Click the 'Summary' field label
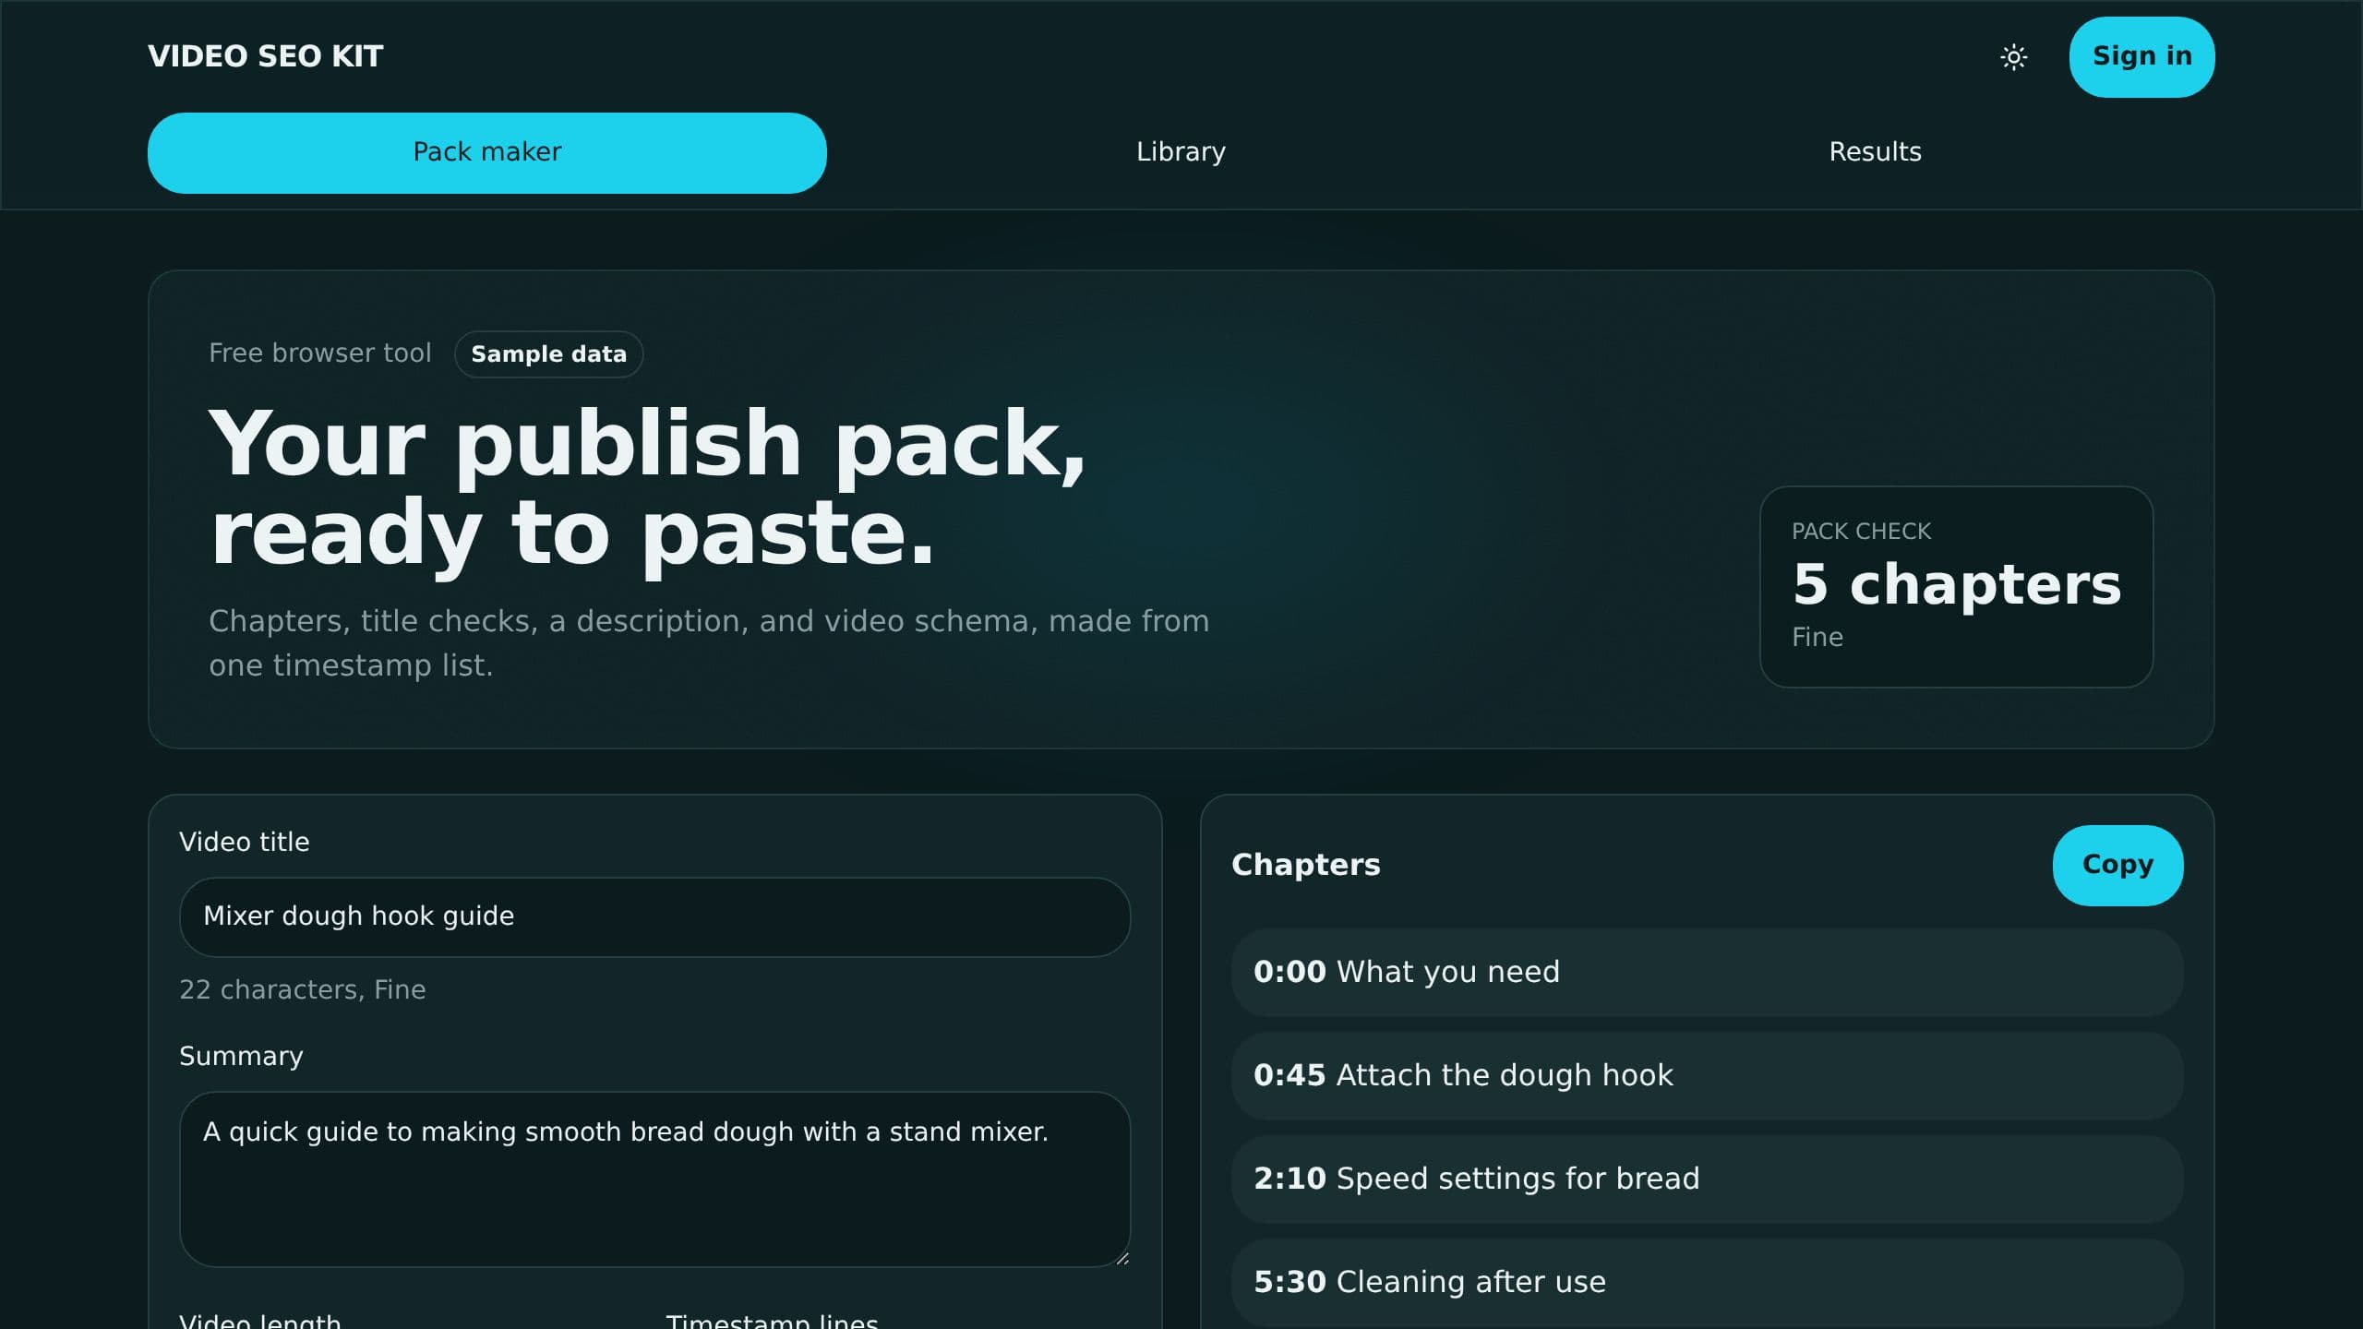This screenshot has height=1329, width=2363. click(x=241, y=1057)
